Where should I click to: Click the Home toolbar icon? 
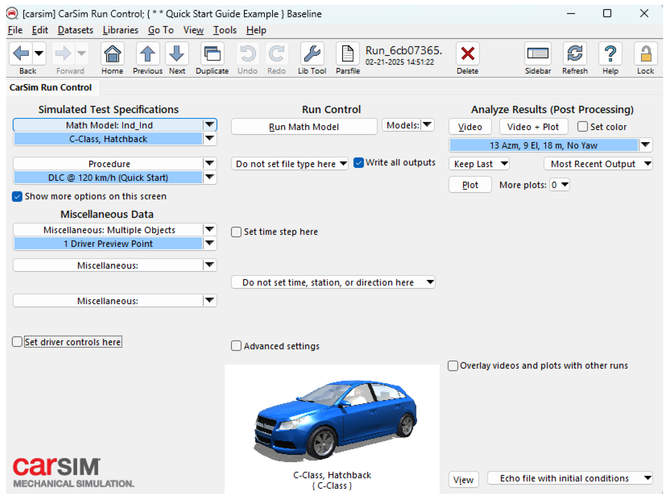click(x=112, y=54)
